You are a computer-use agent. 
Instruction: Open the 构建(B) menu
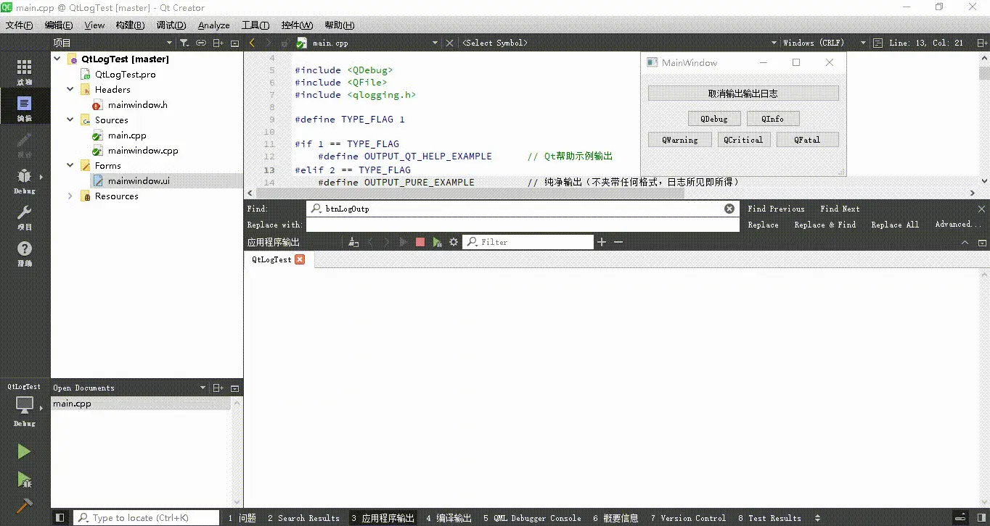(130, 25)
